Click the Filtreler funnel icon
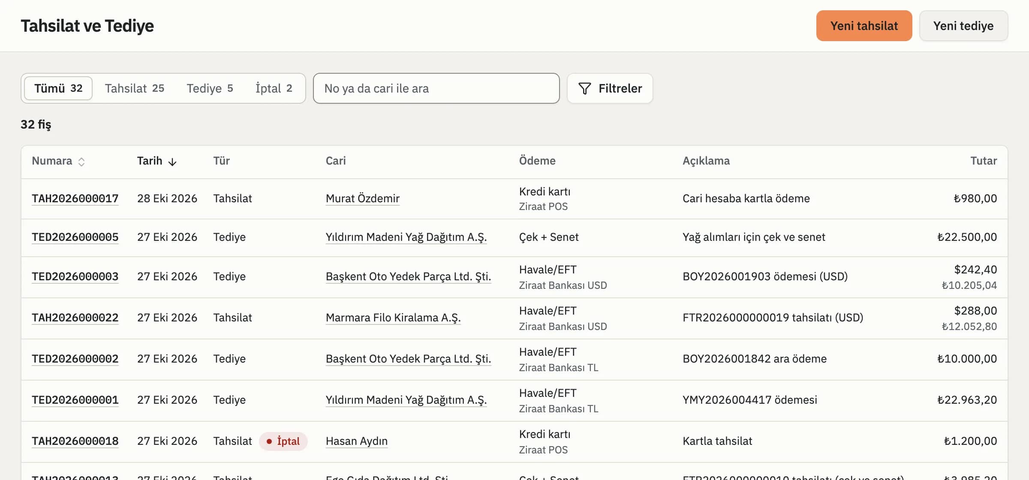1029x480 pixels. click(584, 88)
